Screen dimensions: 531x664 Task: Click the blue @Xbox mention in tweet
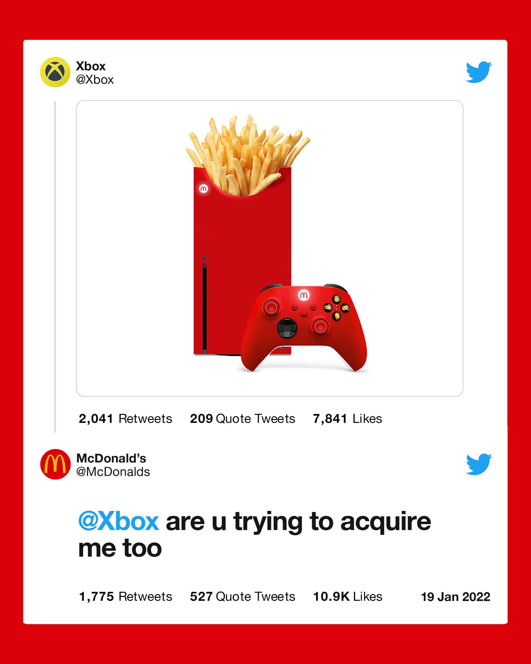[x=119, y=522]
